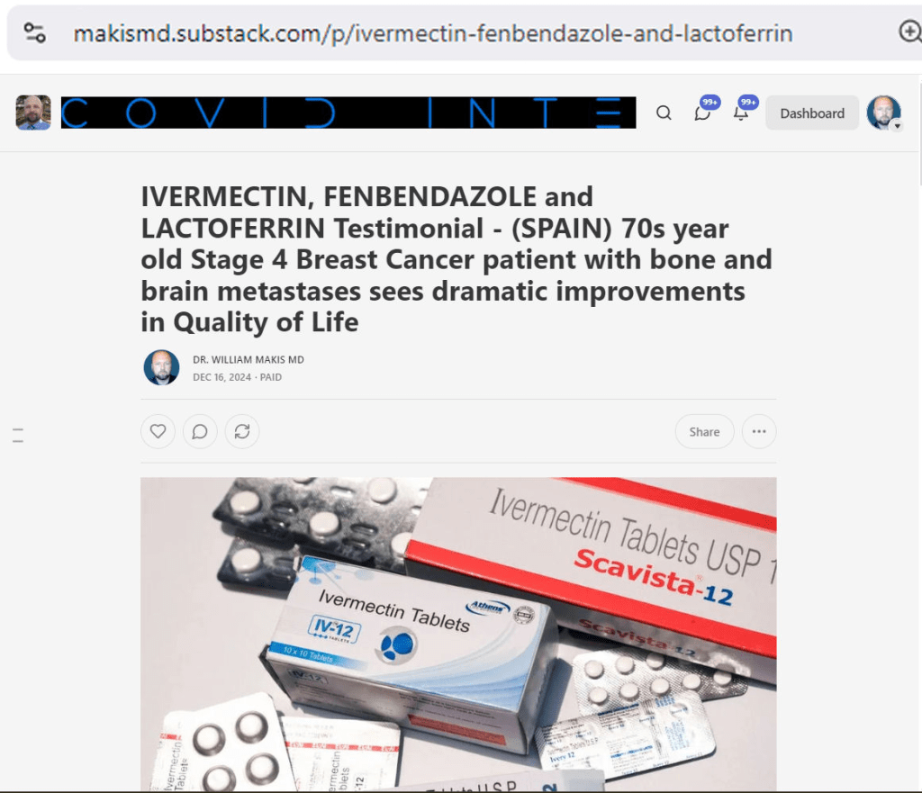Expand the profile avatar dropdown menu
The image size is (922, 793).
point(884,113)
